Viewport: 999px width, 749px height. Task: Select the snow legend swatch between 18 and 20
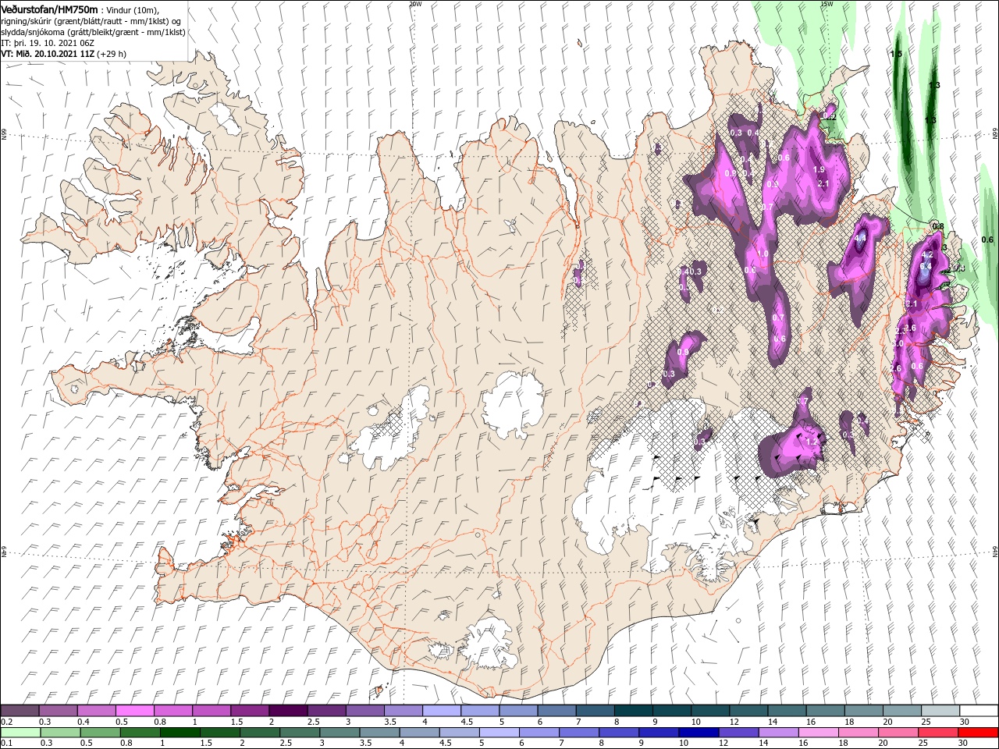click(x=864, y=711)
